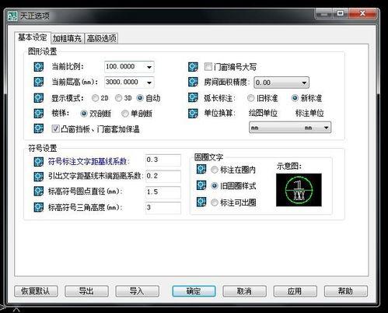Click the 确定 button
This screenshot has height=313, width=388.
click(194, 291)
